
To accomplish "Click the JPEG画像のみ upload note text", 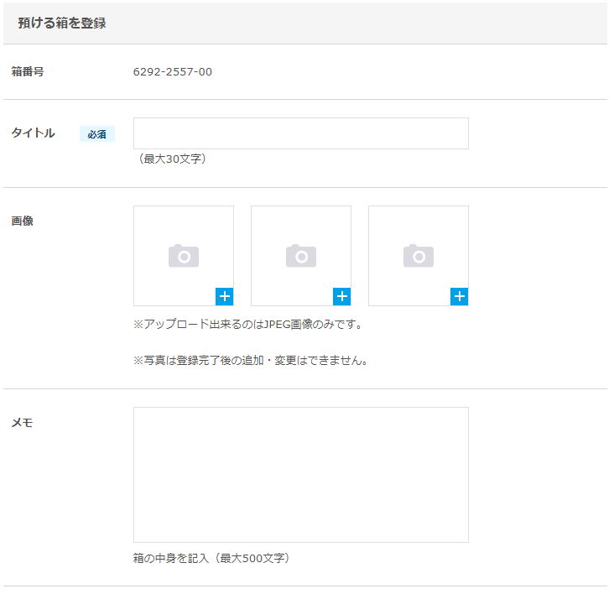I will pyautogui.click(x=252, y=324).
